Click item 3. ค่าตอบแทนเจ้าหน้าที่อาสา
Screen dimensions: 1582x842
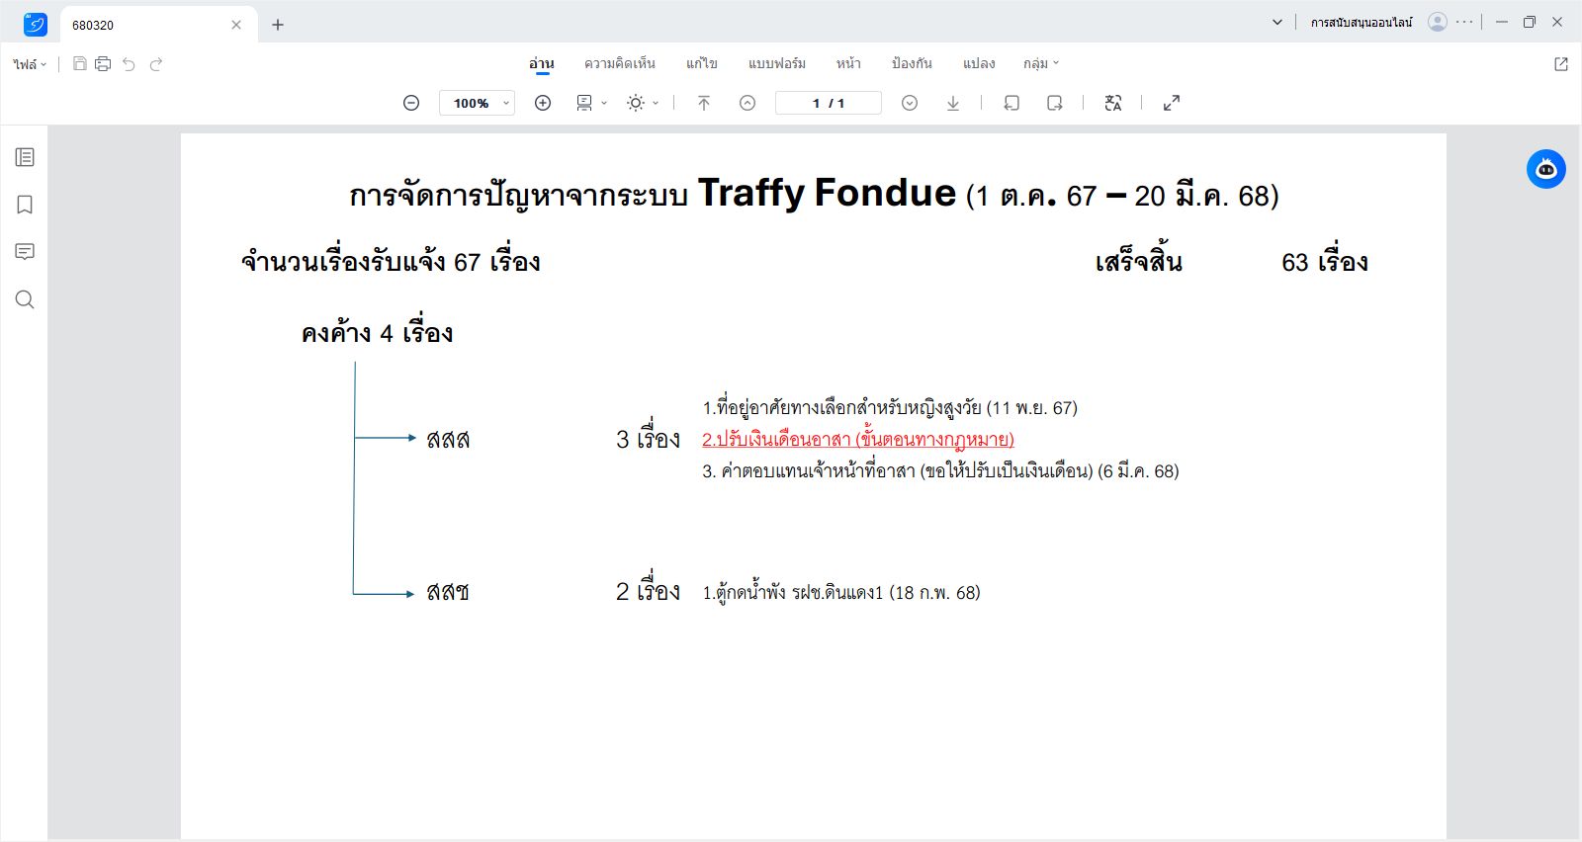pyautogui.click(x=940, y=470)
